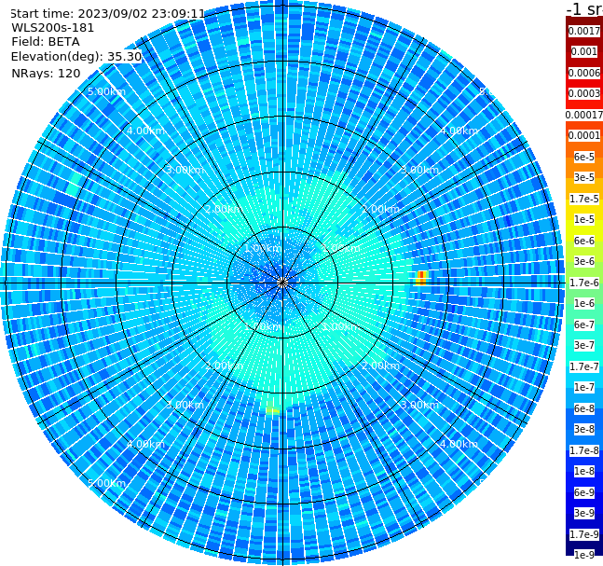Click the northwest 5.00km range ring label
Screen dimensions: 603x566
pyautogui.click(x=106, y=91)
